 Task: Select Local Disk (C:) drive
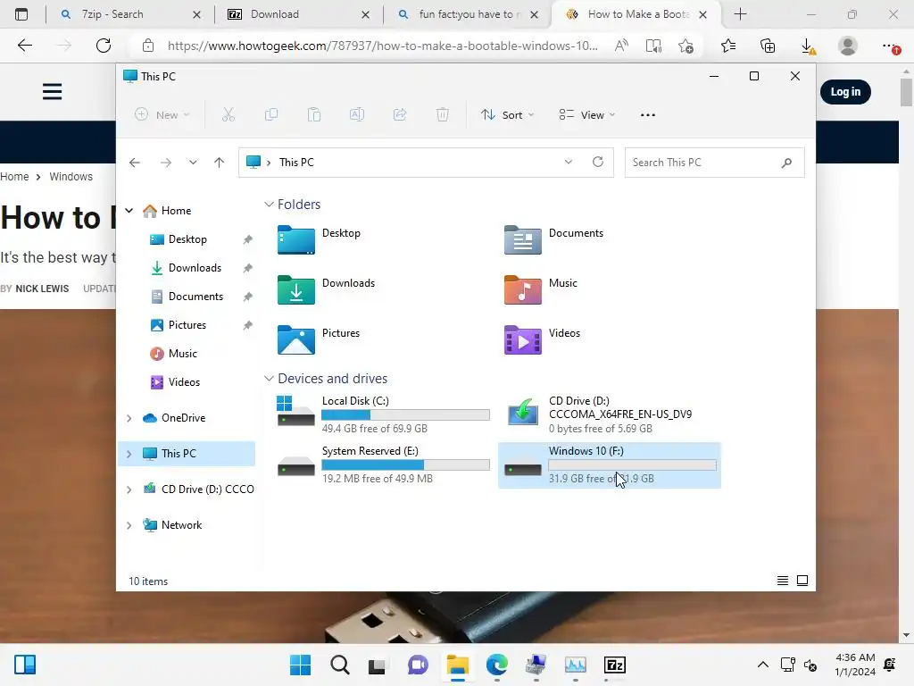[x=383, y=414]
